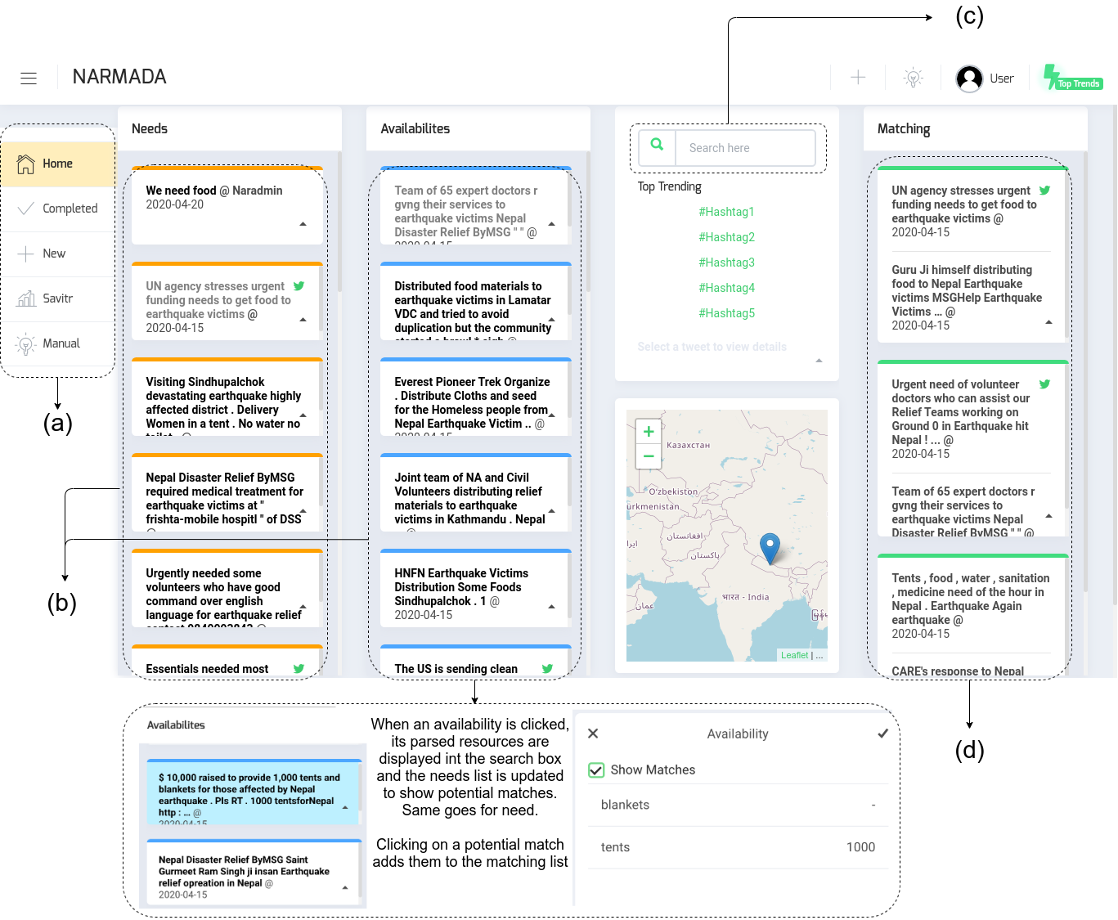Expand the 'HNFN Earthquake Victims' availability card
The image size is (1118, 920).
tap(551, 607)
